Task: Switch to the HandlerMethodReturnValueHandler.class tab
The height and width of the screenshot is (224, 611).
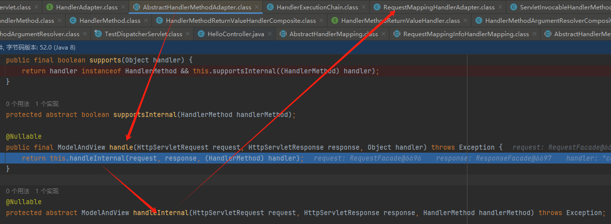Action: pyautogui.click(x=400, y=21)
